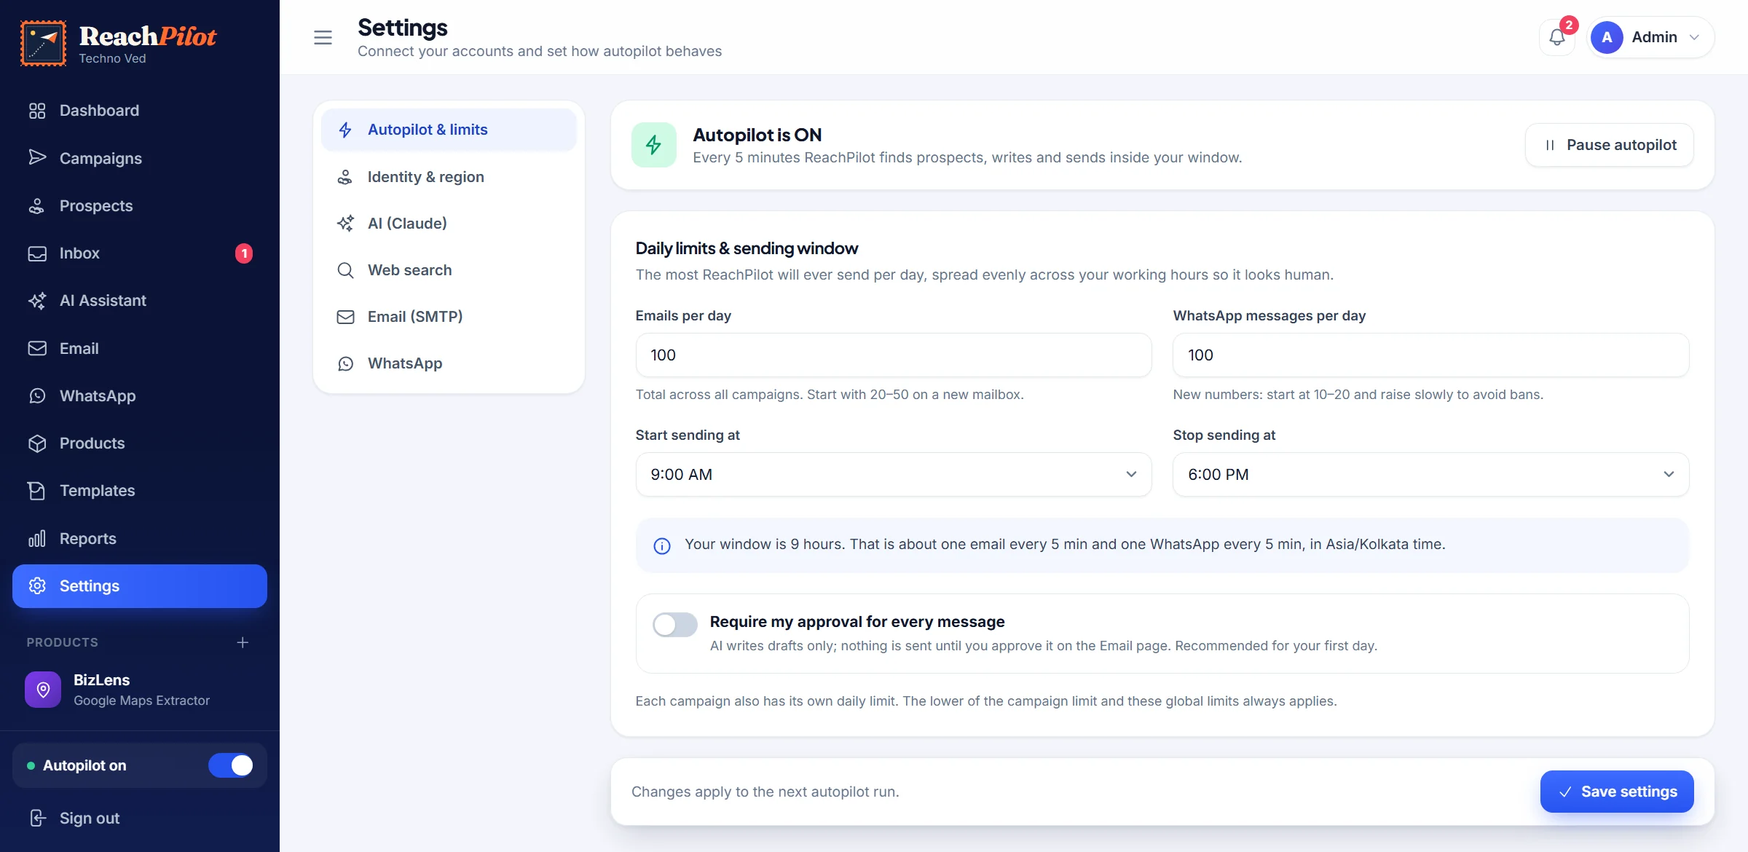Click Save settings button
The height and width of the screenshot is (852, 1748).
tap(1617, 792)
